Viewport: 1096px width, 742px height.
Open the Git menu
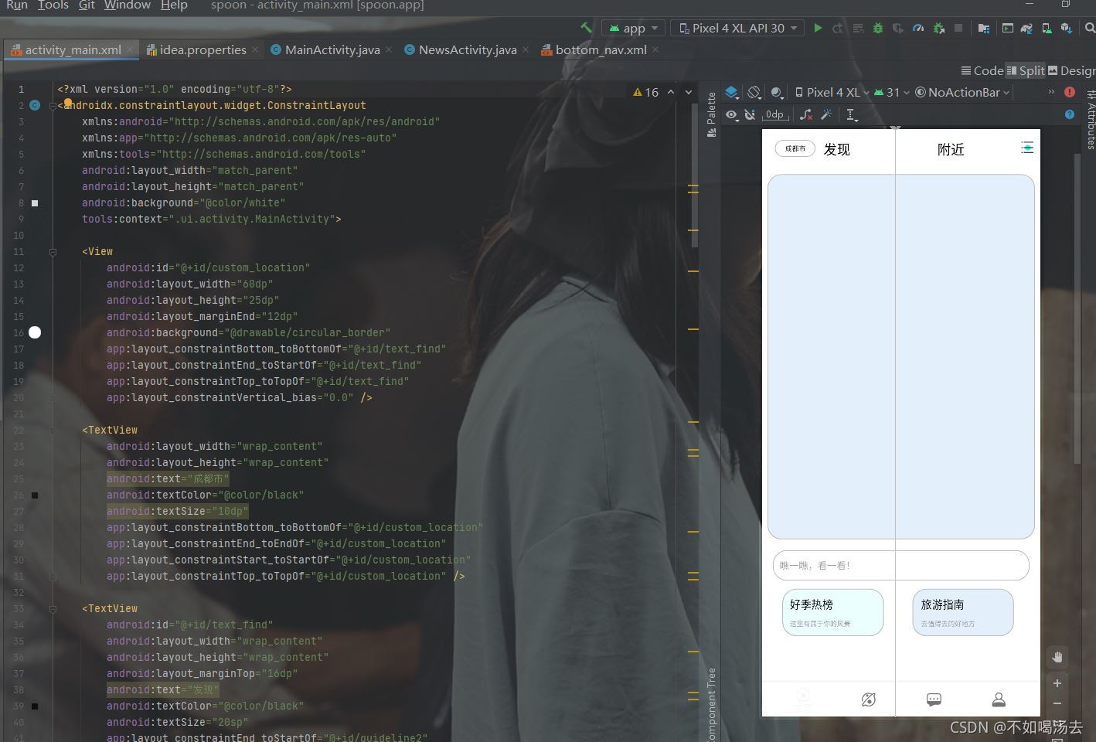87,5
